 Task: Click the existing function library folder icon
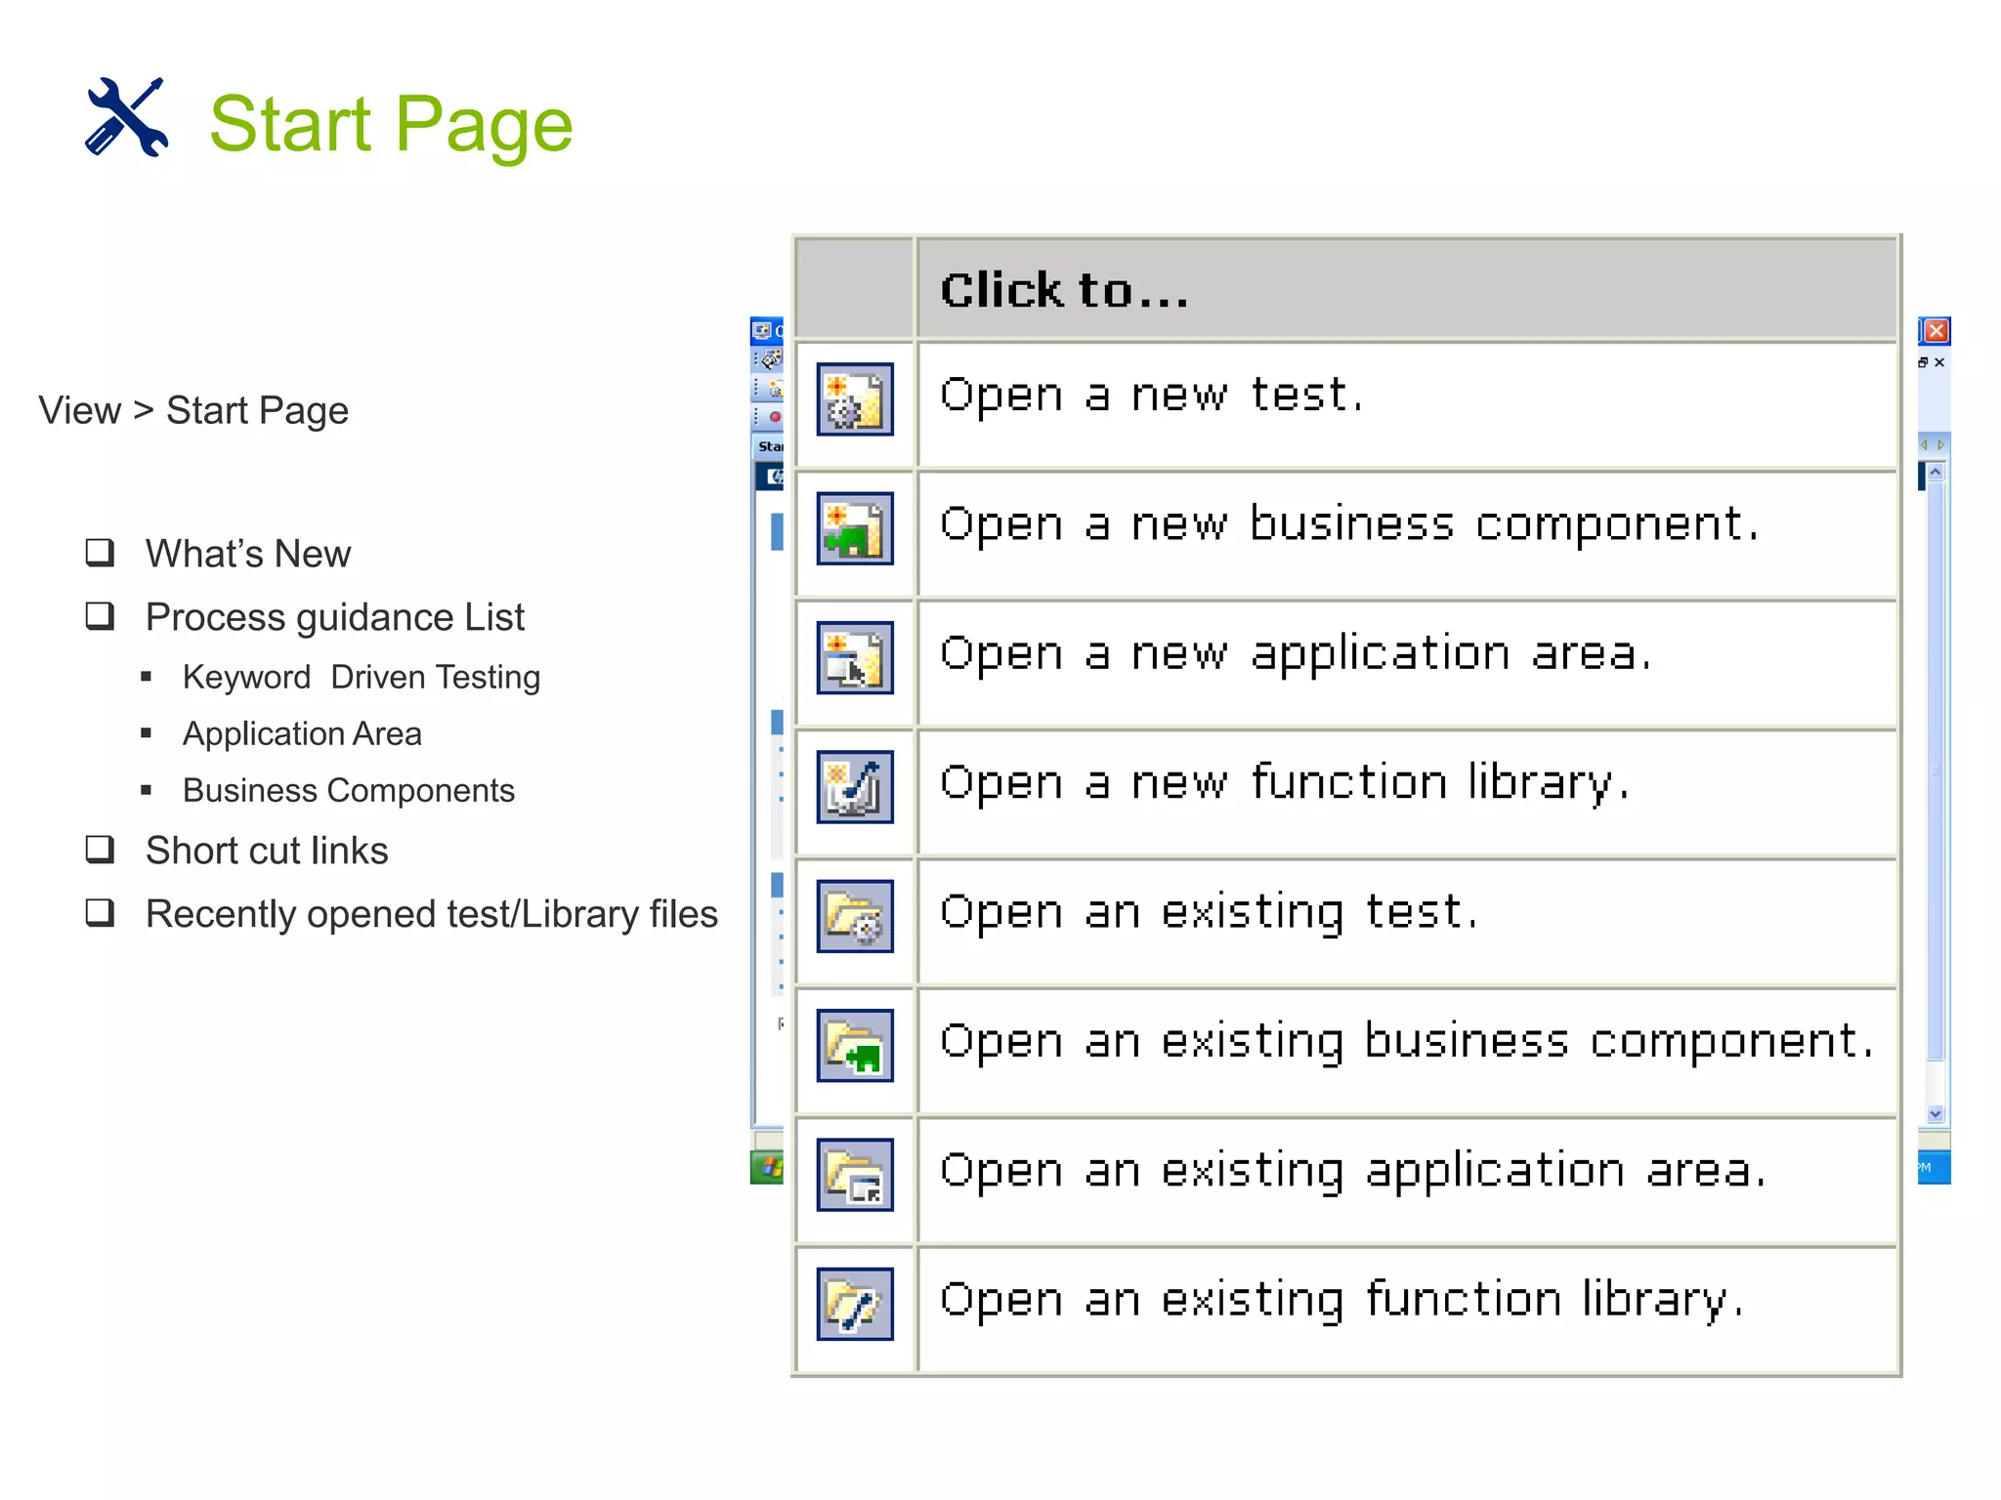click(855, 1304)
